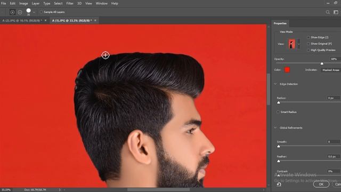Enable the Smart Radius checkbox
This screenshot has height=192, width=341.
(278, 112)
